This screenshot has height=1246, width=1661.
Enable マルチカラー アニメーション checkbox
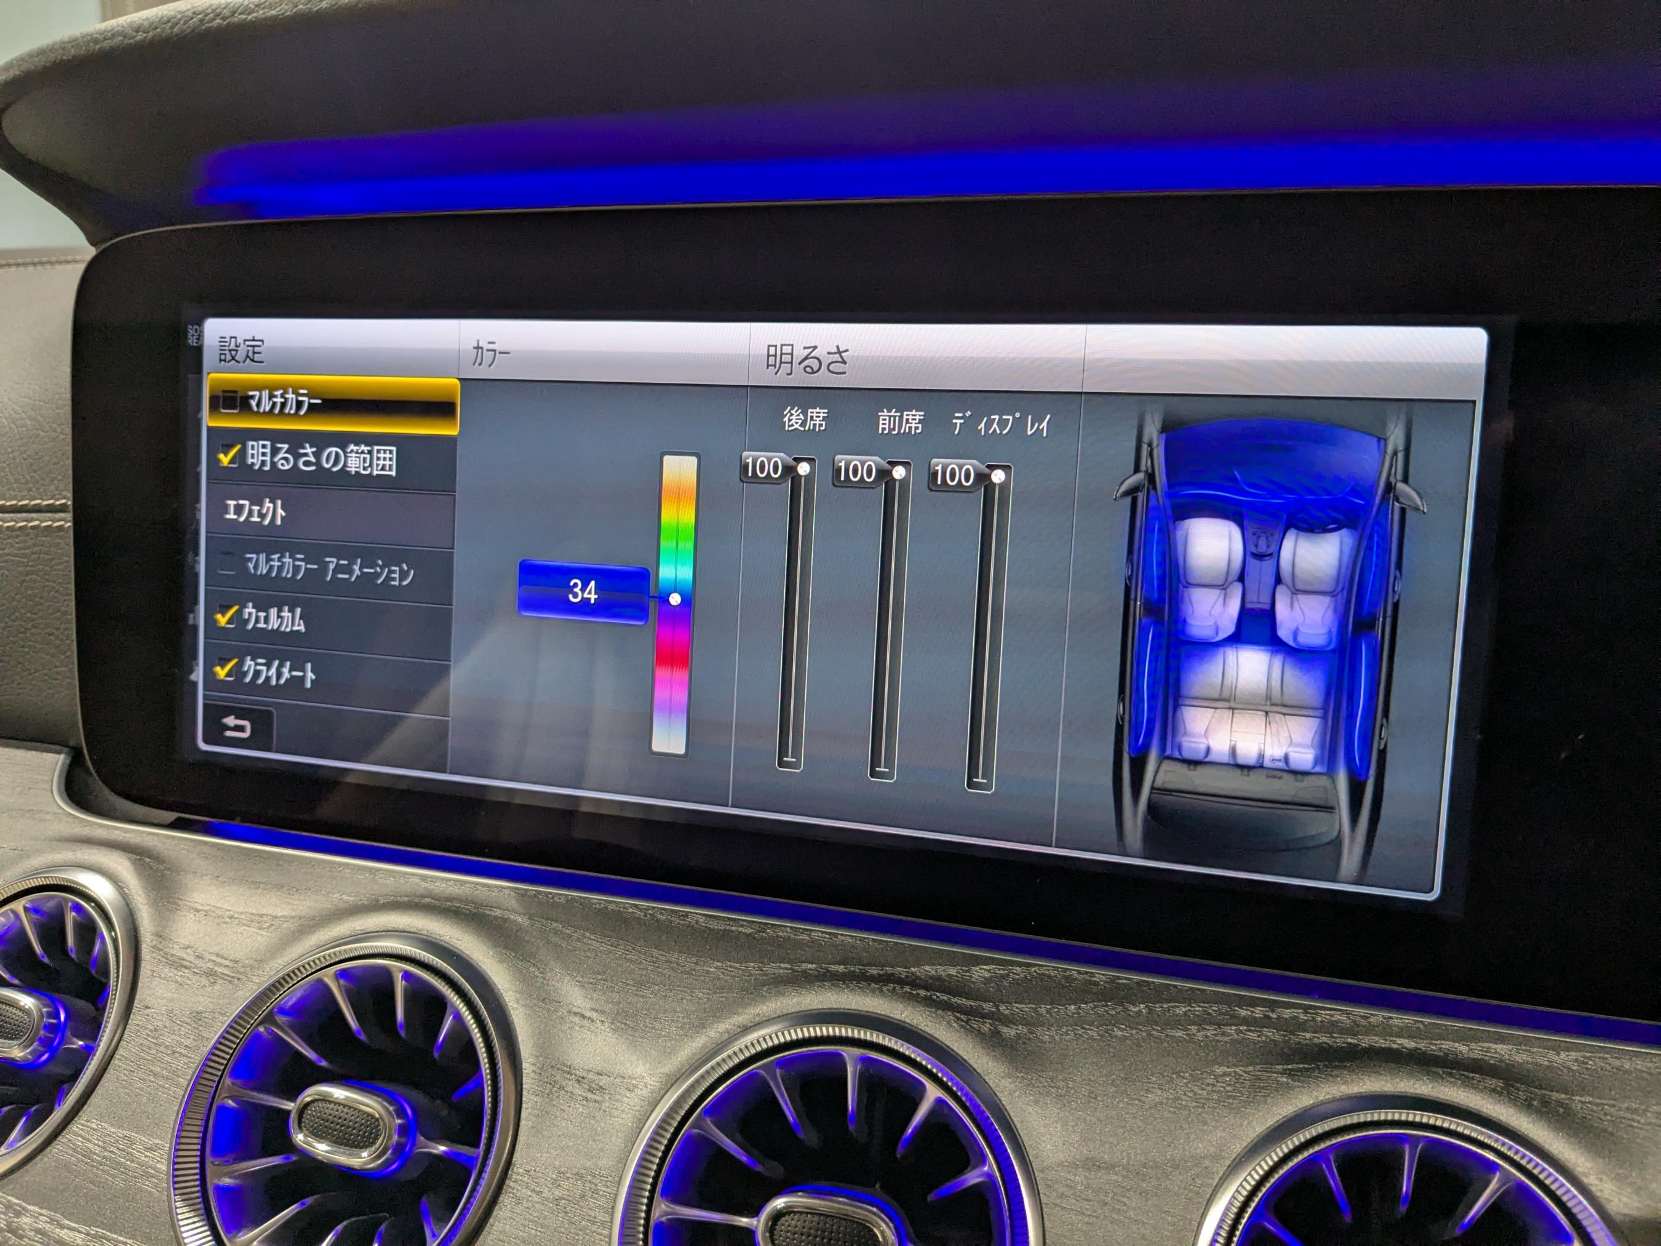[x=228, y=565]
